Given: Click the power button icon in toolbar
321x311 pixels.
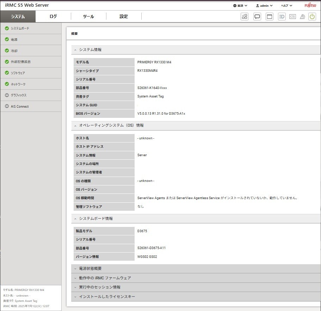Looking at the screenshot, I should click(x=312, y=17).
